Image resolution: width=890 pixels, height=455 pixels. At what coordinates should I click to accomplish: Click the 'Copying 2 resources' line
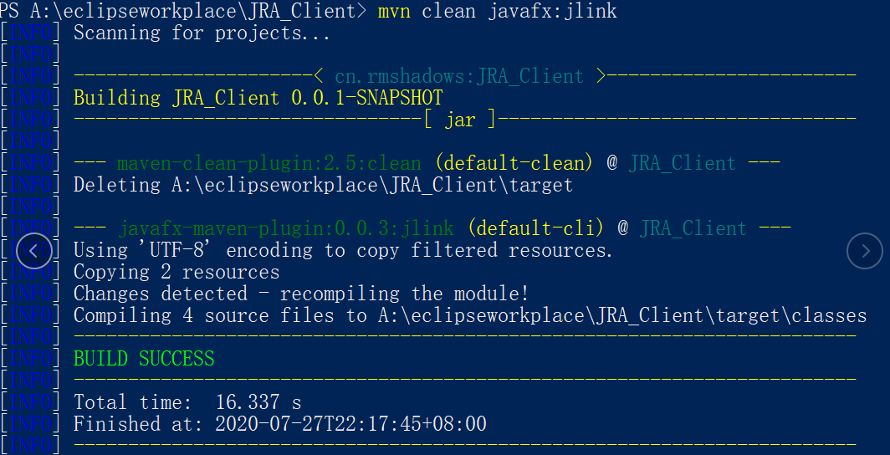[176, 272]
